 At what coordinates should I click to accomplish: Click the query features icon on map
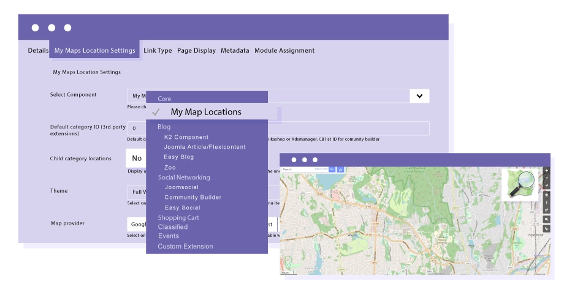546,228
